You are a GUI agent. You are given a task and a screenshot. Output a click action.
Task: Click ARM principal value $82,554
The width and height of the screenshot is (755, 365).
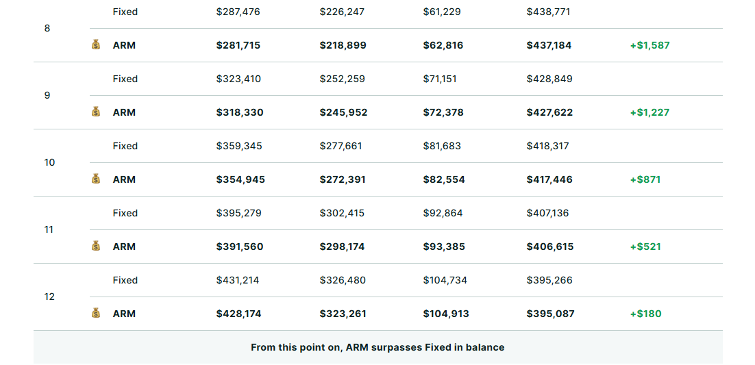444,179
